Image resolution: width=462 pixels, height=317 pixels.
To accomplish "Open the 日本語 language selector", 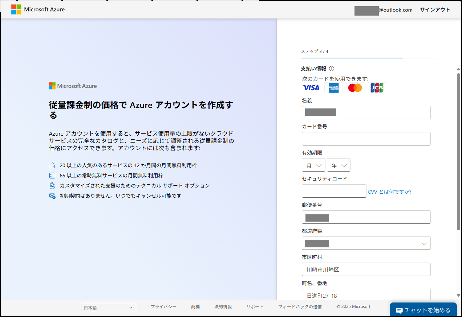I will coord(108,308).
